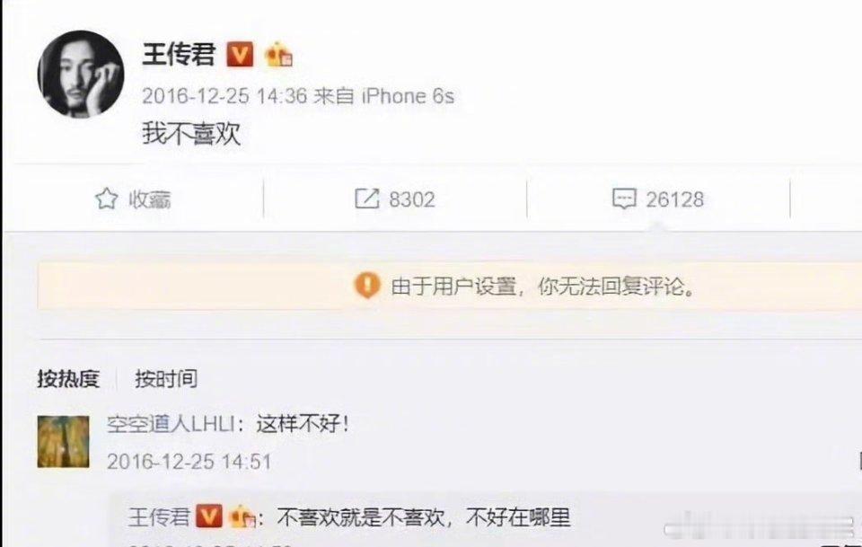Screen dimensions: 862x547
Task: Click the verified badge in the reply
Action: click(209, 516)
